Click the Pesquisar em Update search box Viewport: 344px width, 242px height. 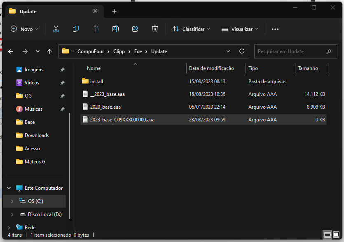click(290, 51)
